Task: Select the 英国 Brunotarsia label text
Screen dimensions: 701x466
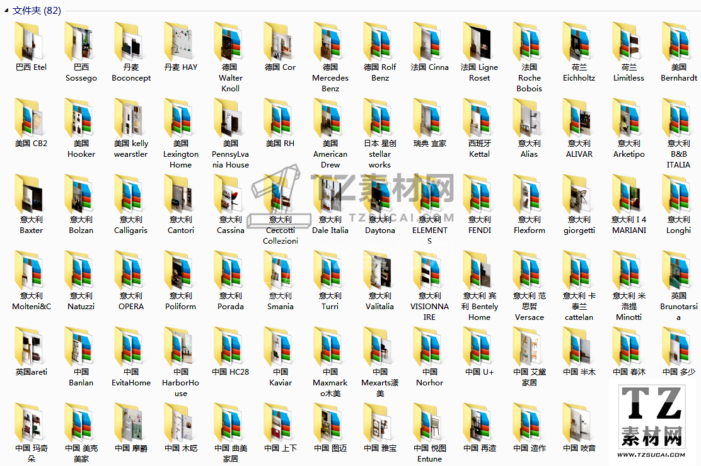Action: pyautogui.click(x=679, y=307)
